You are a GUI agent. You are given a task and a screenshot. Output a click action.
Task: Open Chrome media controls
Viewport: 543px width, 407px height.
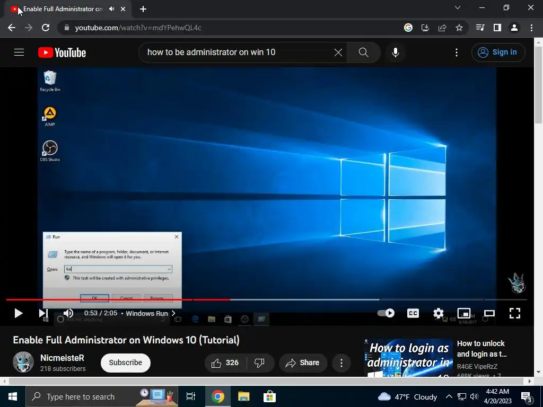click(x=480, y=28)
